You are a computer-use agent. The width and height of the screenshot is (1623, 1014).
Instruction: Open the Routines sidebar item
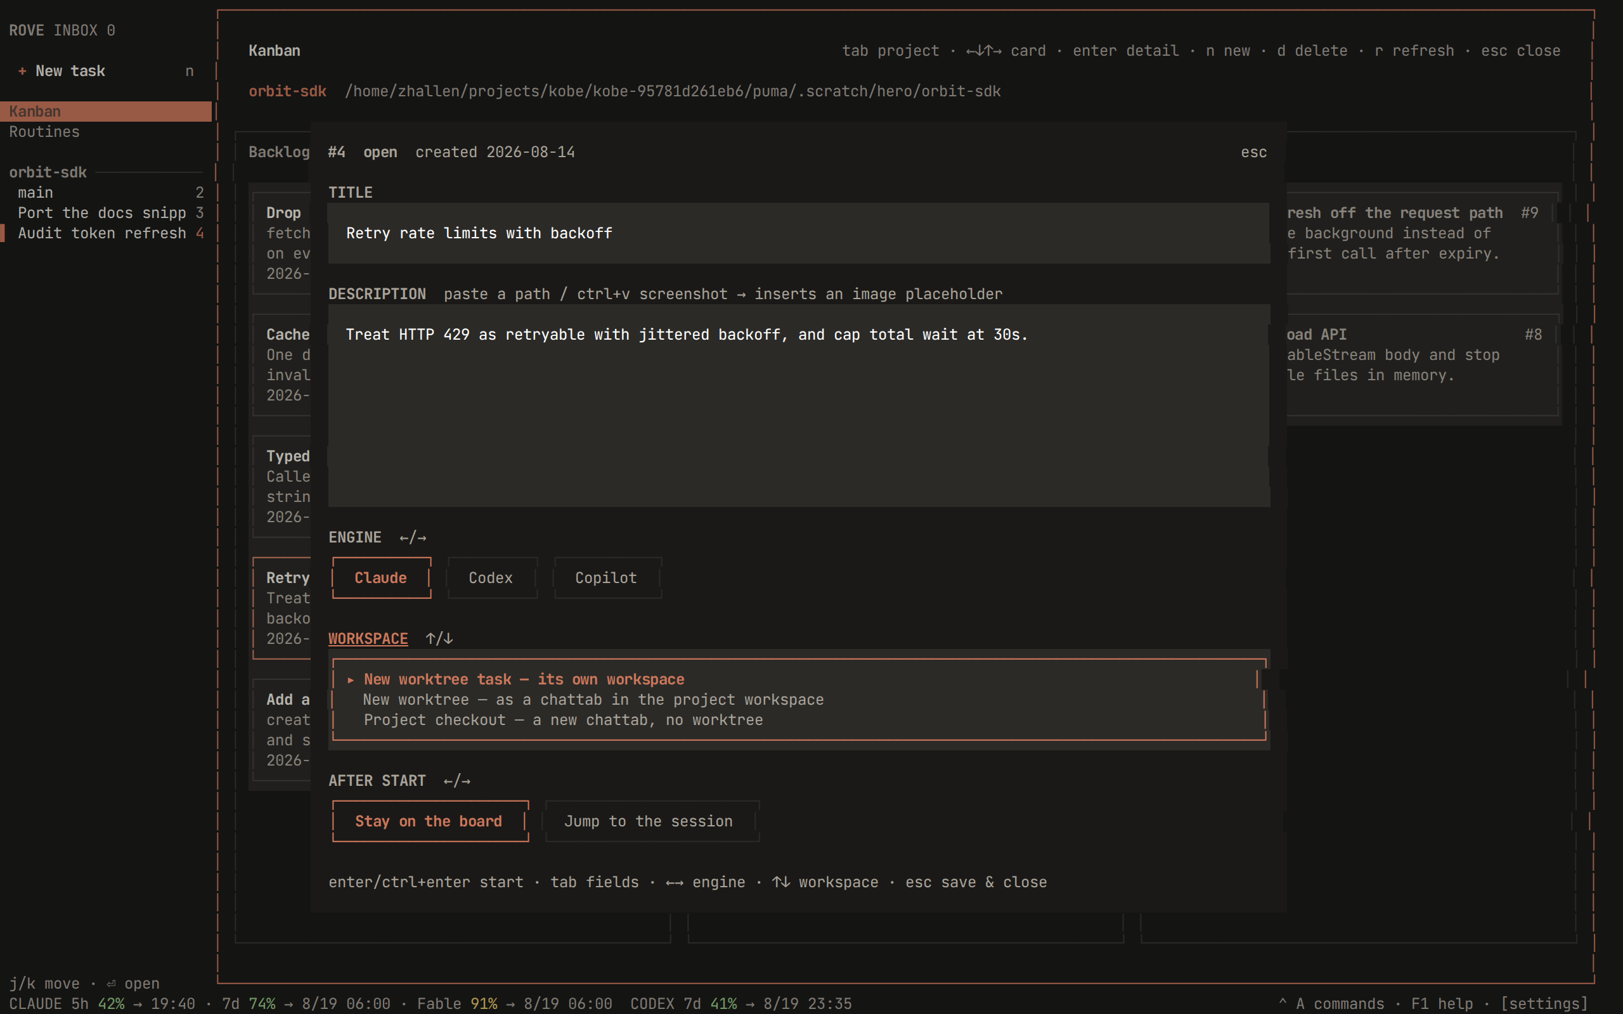106,131
